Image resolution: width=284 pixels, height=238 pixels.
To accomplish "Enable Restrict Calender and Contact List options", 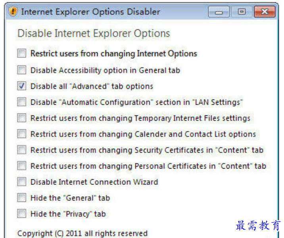I will click(21, 134).
